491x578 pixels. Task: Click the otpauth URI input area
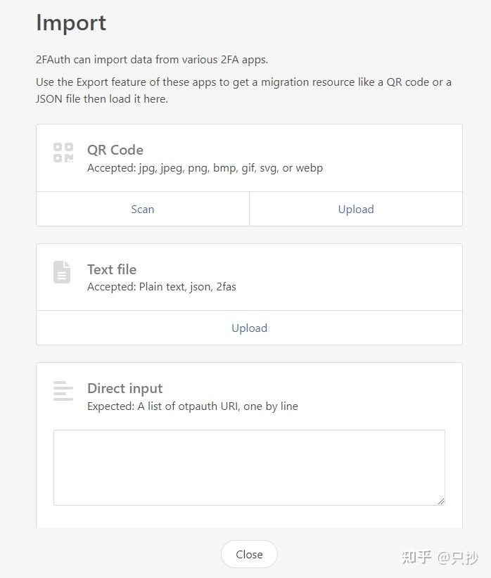point(249,467)
